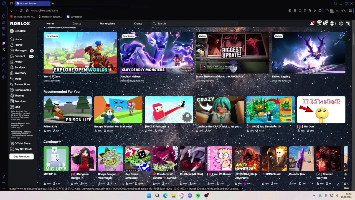This screenshot has height=200, width=355.
Task: Open Sandbox in left sidebar
Action: point(20,67)
